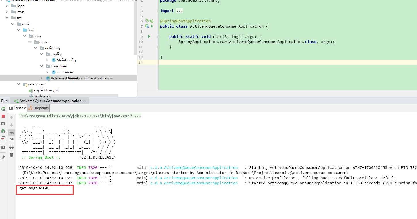Open the Run panel layout icon
The width and height of the screenshot is (417, 219).
[x=3, y=148]
